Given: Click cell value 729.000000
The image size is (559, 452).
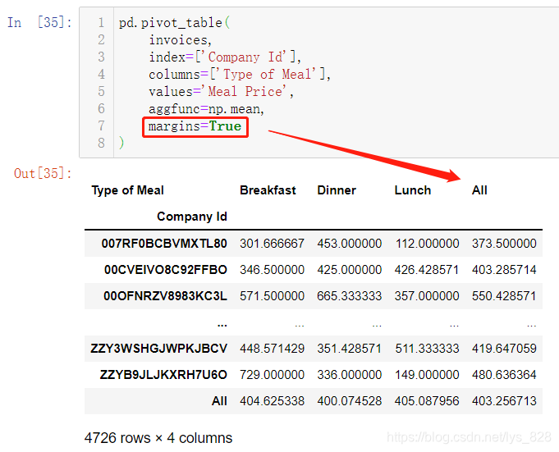Looking at the screenshot, I should [x=272, y=375].
